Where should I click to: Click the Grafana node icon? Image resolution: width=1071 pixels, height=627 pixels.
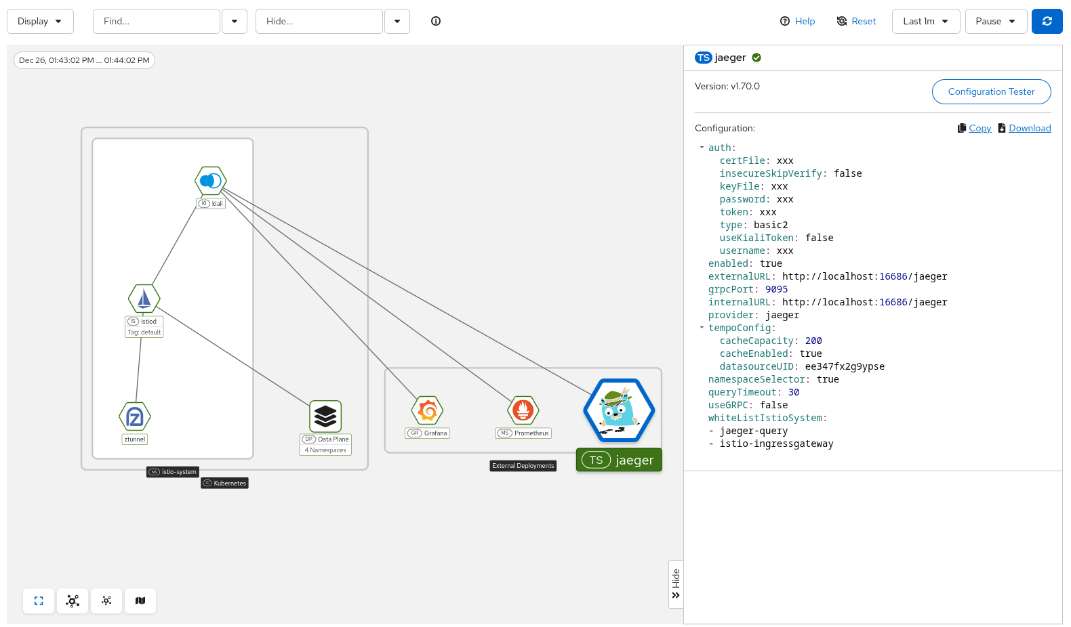click(427, 410)
